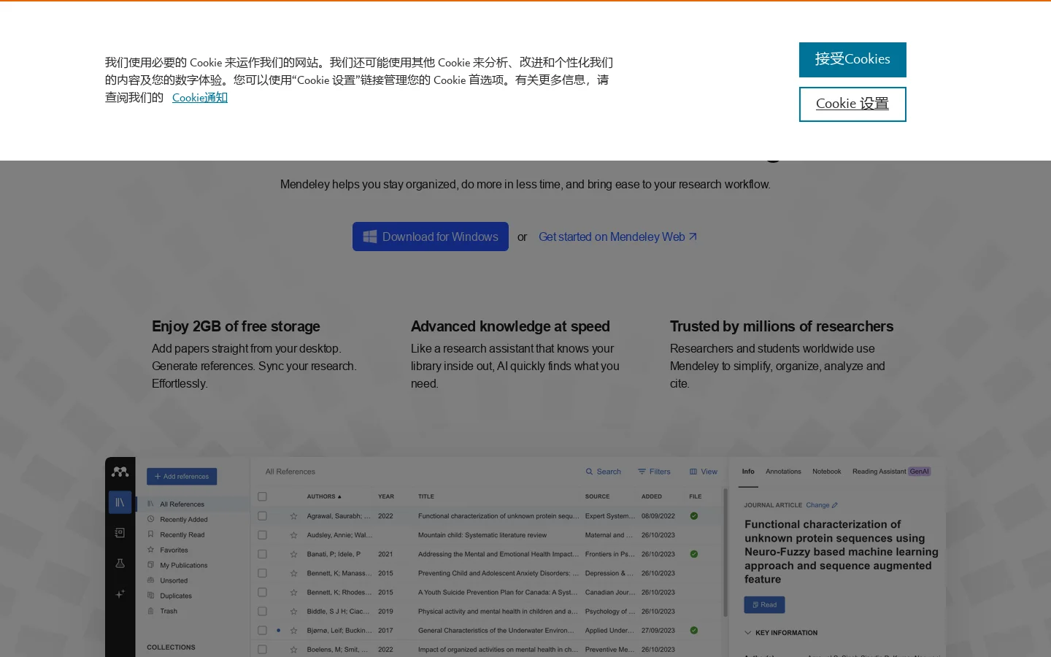
Task: Select All References in the library list
Action: [193, 504]
